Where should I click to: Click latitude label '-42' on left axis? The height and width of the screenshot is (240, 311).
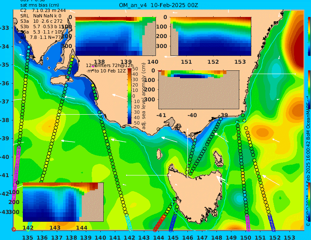[5, 194]
